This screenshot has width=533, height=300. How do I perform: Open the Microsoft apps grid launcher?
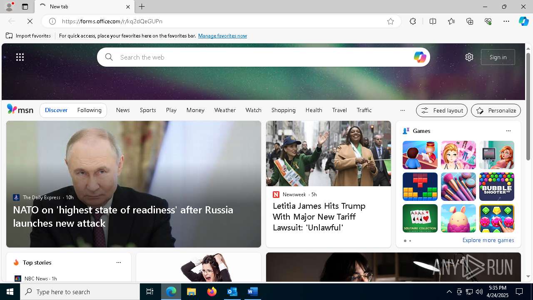[20, 57]
